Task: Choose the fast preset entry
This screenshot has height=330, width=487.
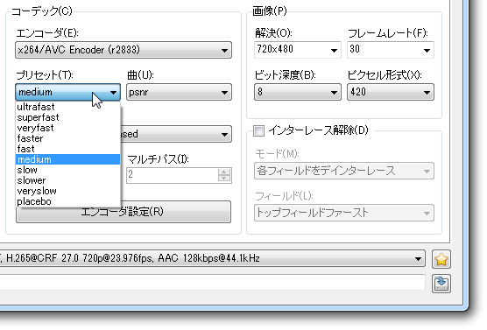Action: tap(67, 149)
